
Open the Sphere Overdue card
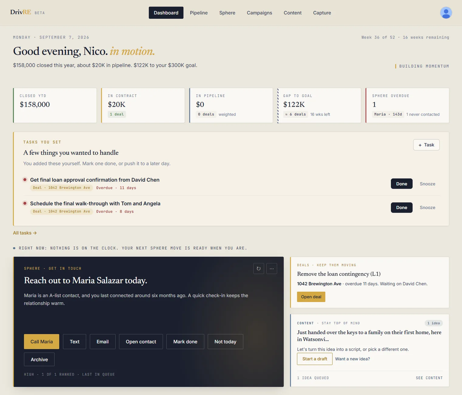tap(407, 105)
